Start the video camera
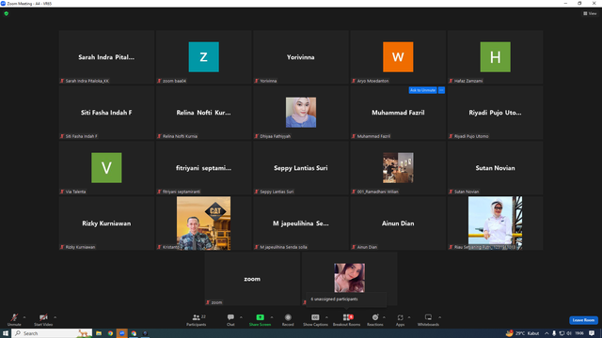 43,319
